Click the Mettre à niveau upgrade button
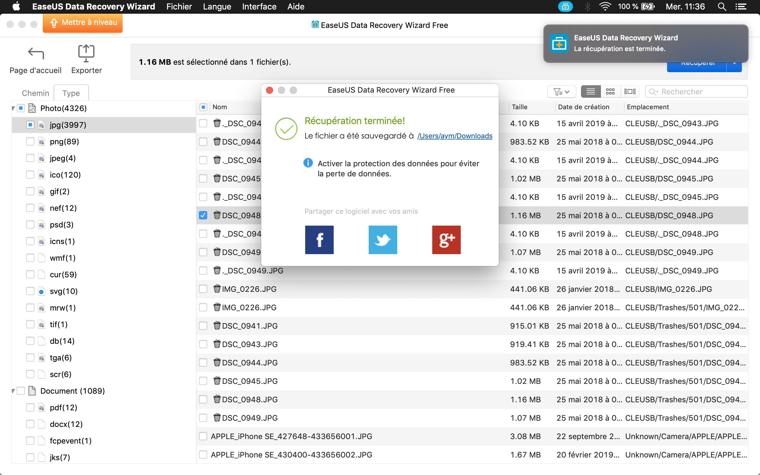Screen dimensions: 760x475 click(83, 23)
